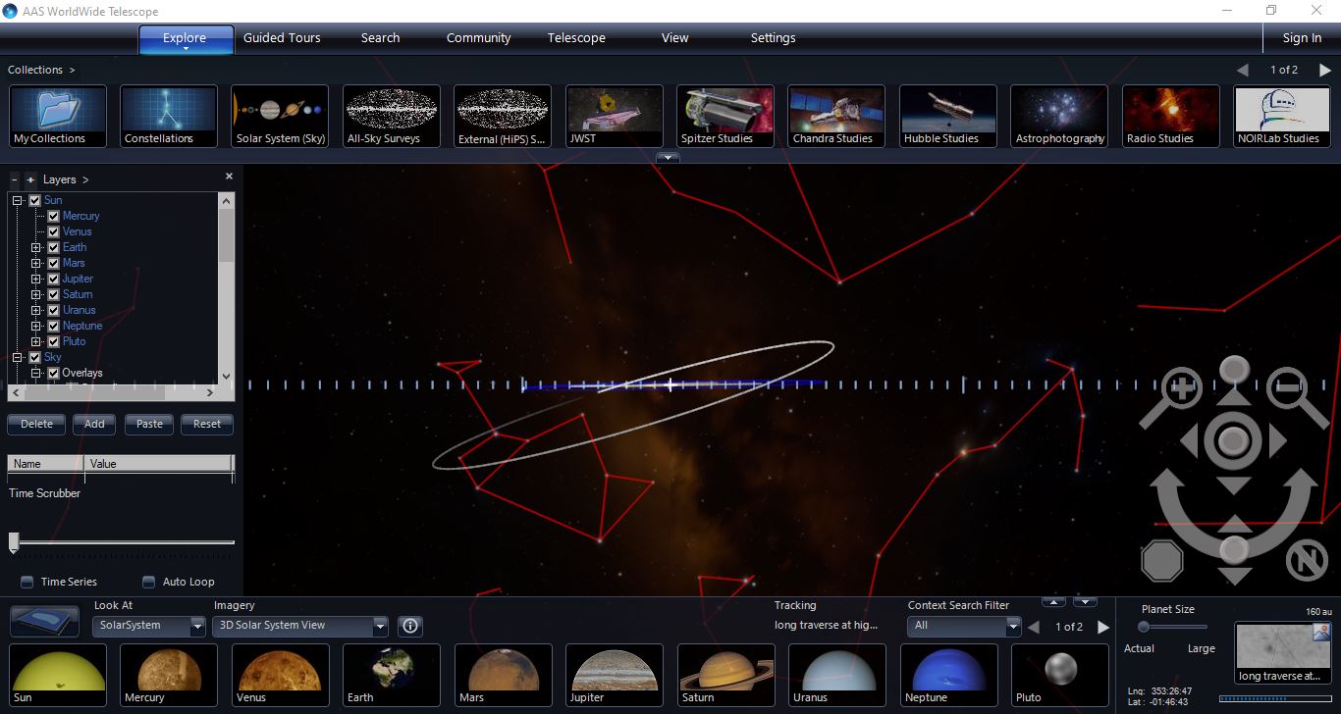
Task: Select the Neptune planet thumbnail
Action: (x=948, y=675)
